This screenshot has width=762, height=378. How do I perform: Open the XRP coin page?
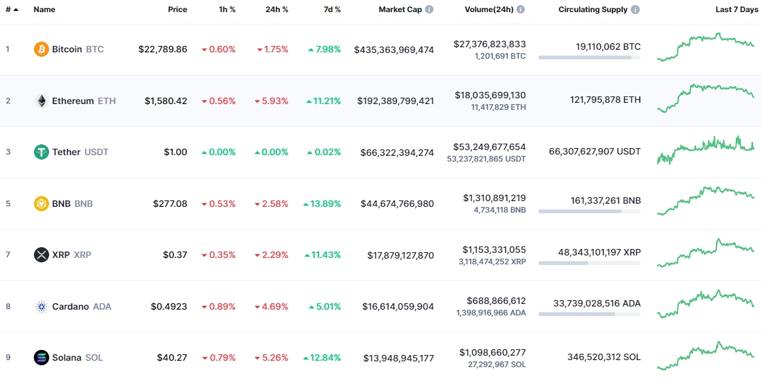click(x=72, y=255)
